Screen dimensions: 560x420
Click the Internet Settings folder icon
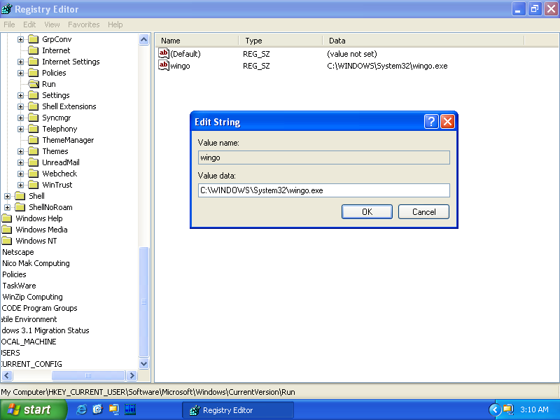click(x=33, y=62)
